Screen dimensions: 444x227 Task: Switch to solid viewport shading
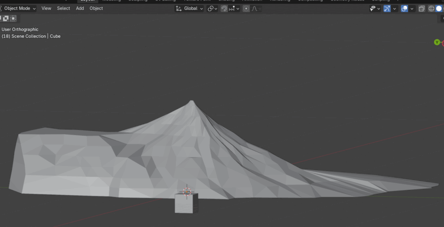click(x=439, y=9)
